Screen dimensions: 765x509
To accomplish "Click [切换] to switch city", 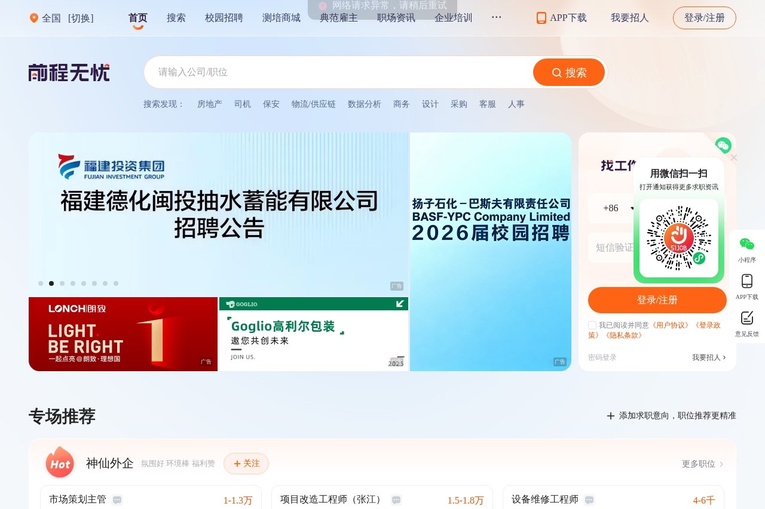I will [x=81, y=18].
